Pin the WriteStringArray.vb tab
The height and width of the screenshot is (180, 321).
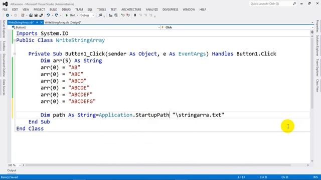tap(37, 22)
